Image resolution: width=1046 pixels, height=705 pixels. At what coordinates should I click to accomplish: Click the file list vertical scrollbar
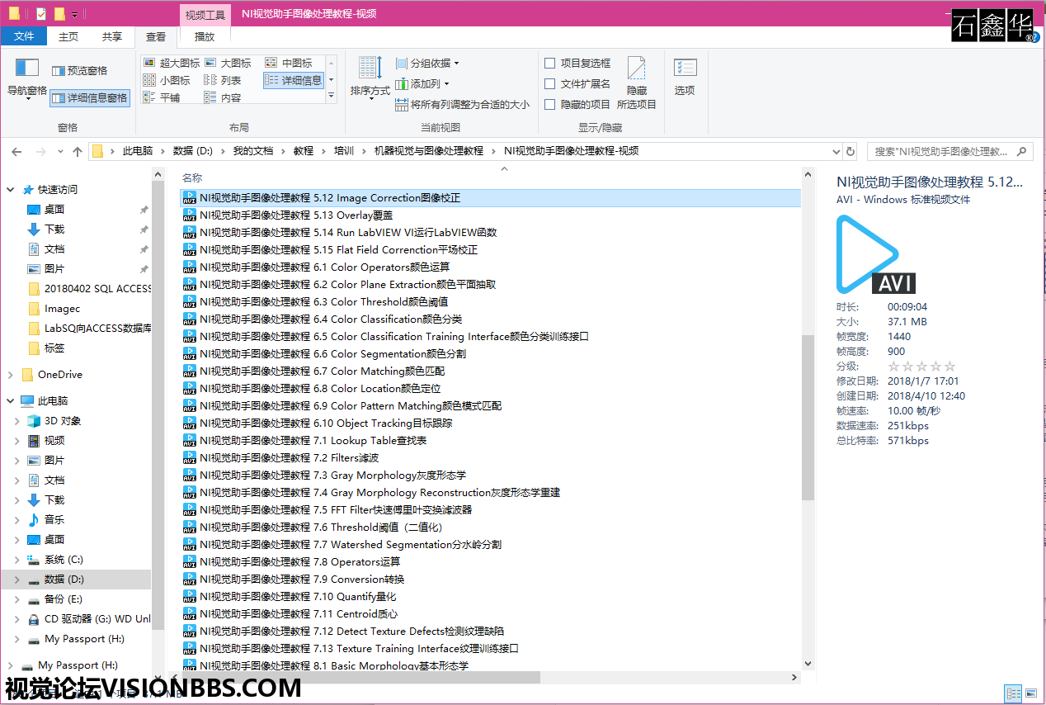(808, 417)
